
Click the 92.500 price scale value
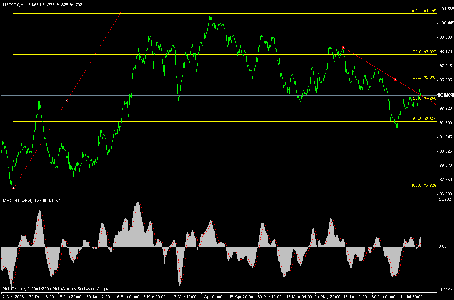coord(446,123)
